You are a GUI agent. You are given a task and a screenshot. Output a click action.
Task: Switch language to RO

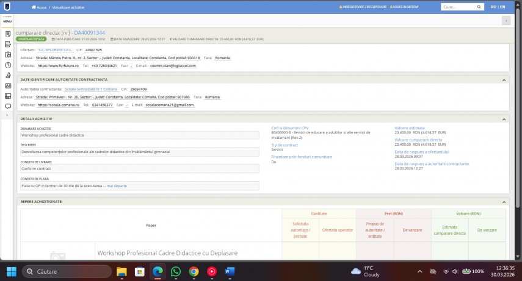pyautogui.click(x=493, y=7)
